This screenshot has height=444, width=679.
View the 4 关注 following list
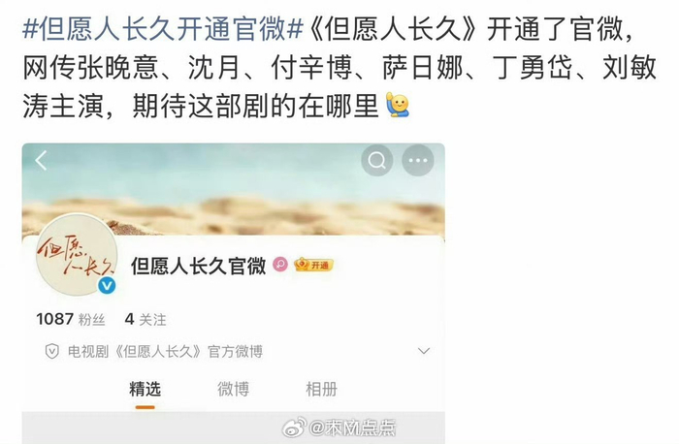pyautogui.click(x=145, y=319)
